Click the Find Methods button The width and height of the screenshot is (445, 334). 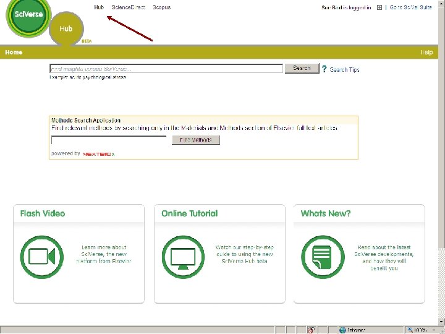point(196,140)
